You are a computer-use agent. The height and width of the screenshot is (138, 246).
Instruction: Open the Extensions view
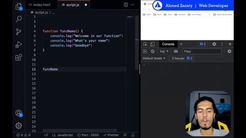pyautogui.click(x=19, y=57)
